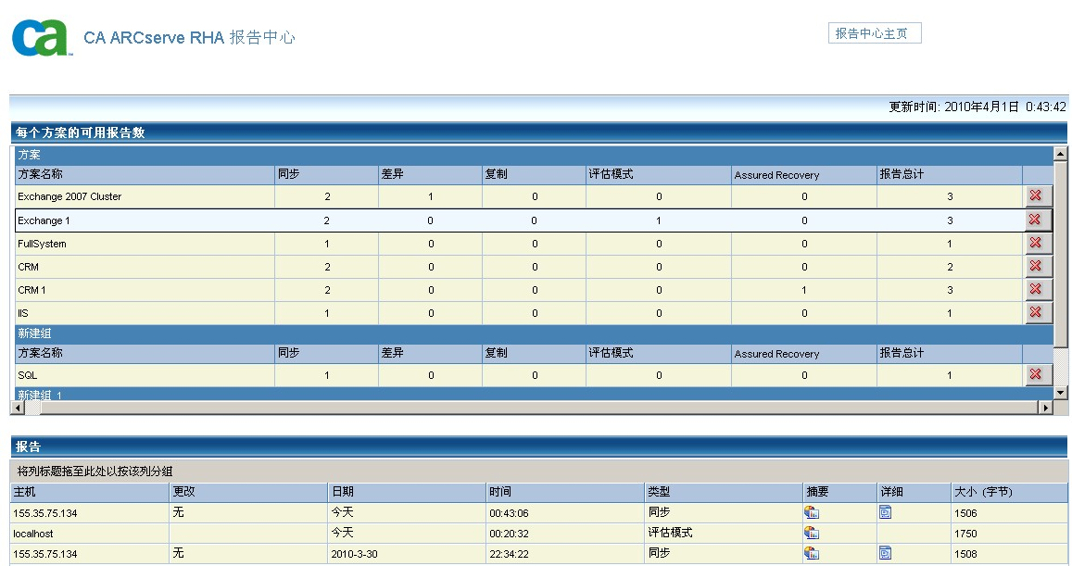Screen dimensions: 1072x566
Task: Click the 摘要 column header
Action: click(x=841, y=492)
